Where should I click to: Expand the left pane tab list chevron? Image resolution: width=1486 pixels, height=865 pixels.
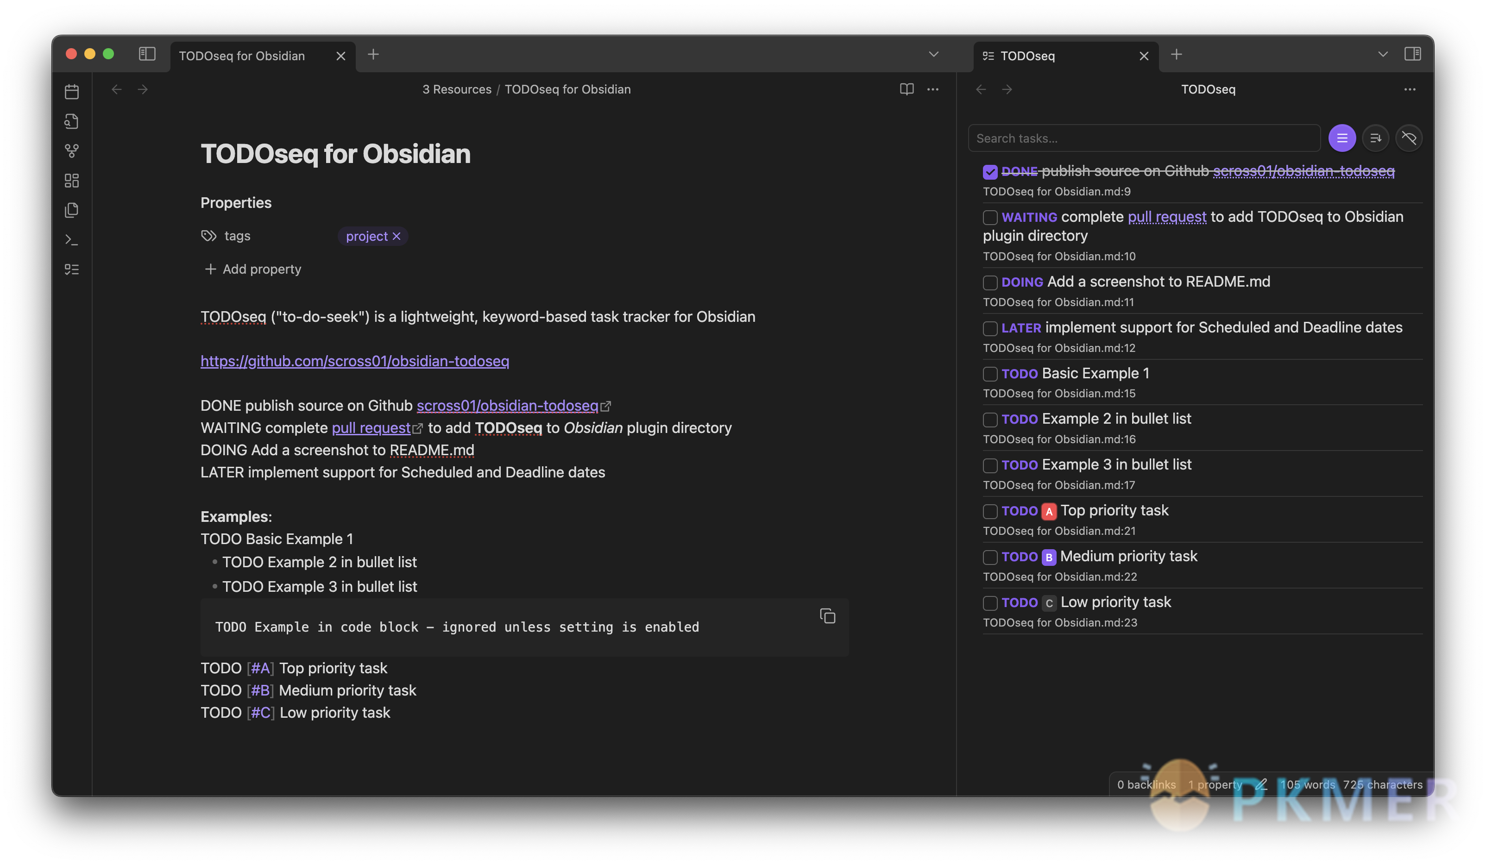pyautogui.click(x=933, y=54)
